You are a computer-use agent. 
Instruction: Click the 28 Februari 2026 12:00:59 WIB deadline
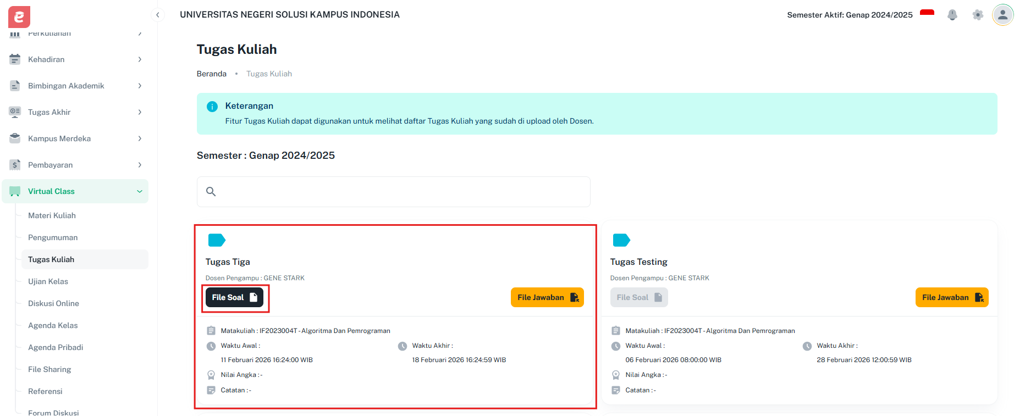[x=864, y=360]
